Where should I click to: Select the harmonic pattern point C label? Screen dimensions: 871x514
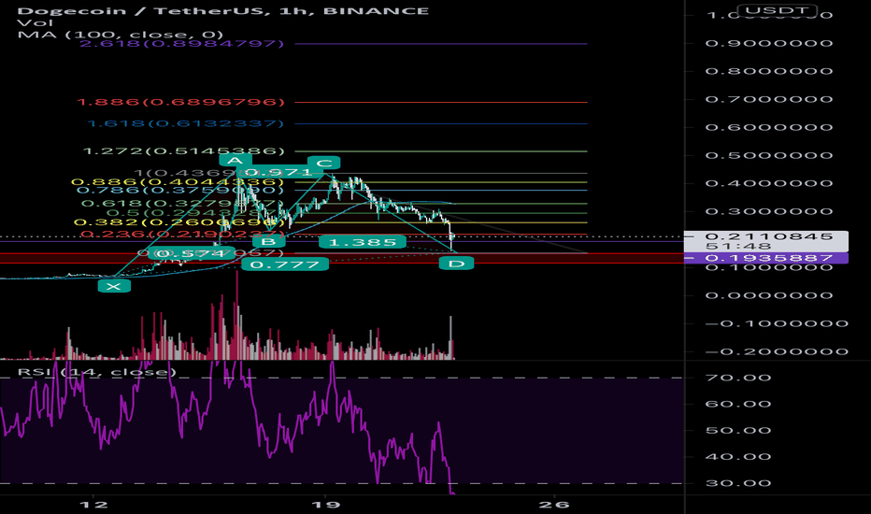click(324, 163)
